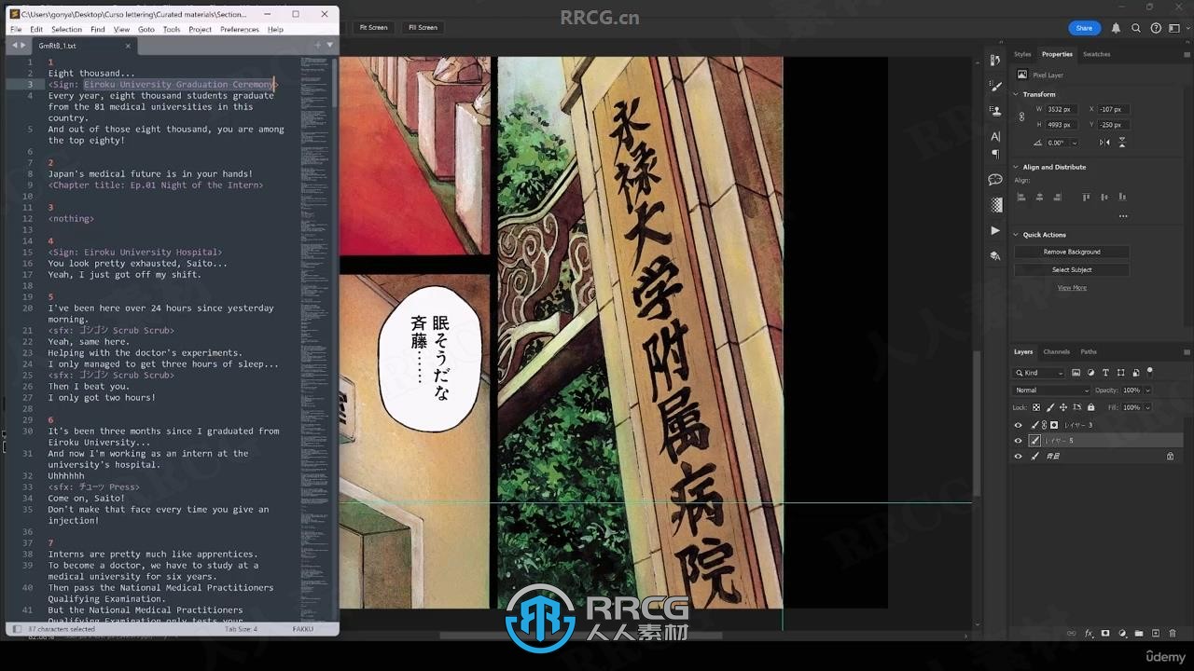Open the View More link

[x=1072, y=288]
